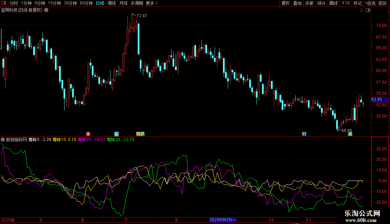Open F10 company info
Image resolution: width=390 pixels, height=224 pixels.
pyautogui.click(x=346, y=3)
